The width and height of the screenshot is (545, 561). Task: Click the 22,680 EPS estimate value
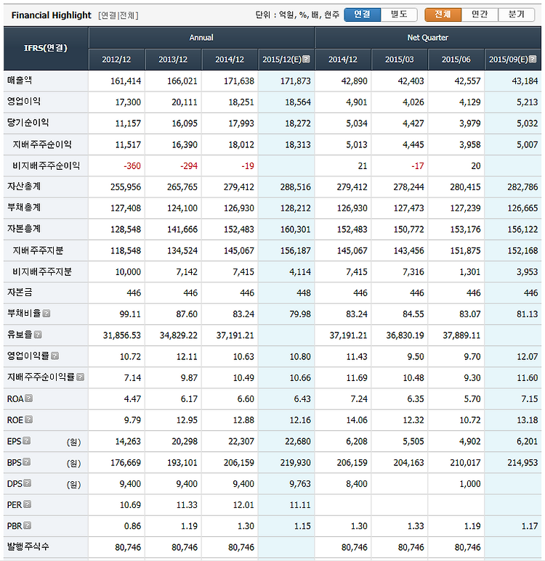pos(298,441)
